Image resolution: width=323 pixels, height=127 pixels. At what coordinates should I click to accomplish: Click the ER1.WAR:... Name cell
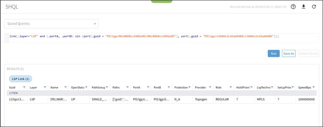(58, 99)
